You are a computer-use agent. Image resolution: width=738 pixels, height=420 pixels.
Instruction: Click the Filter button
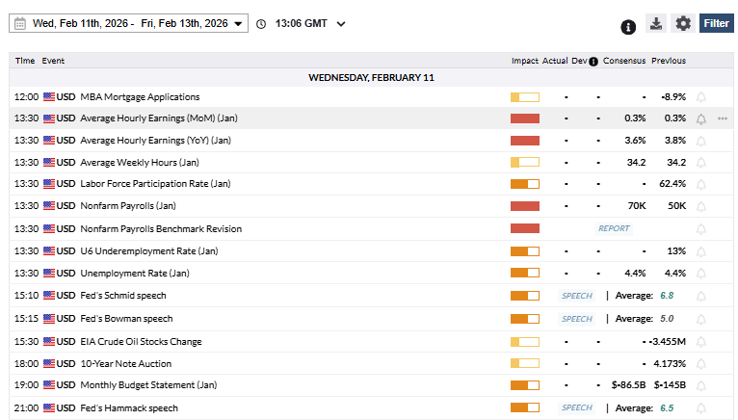tap(716, 23)
